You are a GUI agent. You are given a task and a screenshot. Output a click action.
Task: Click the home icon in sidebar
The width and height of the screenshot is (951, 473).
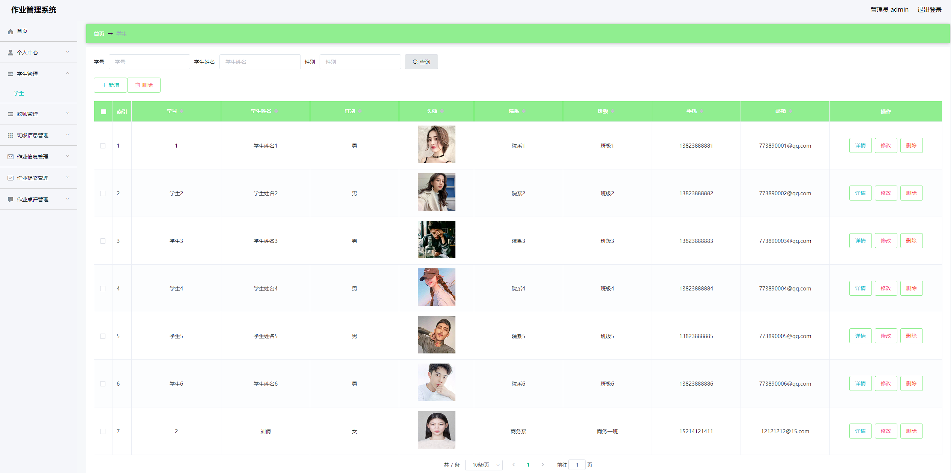11,31
